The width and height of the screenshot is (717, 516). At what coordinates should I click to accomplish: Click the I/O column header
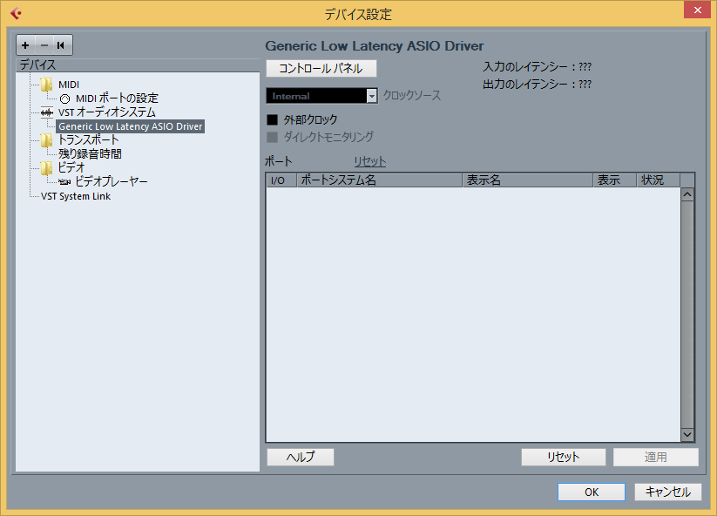tap(281, 180)
